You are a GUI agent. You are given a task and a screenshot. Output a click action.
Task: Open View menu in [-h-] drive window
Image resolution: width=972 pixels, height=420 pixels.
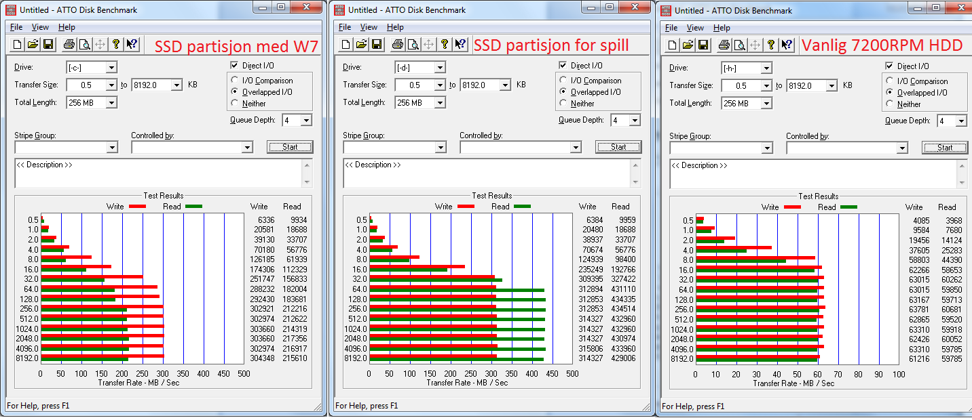pos(695,28)
